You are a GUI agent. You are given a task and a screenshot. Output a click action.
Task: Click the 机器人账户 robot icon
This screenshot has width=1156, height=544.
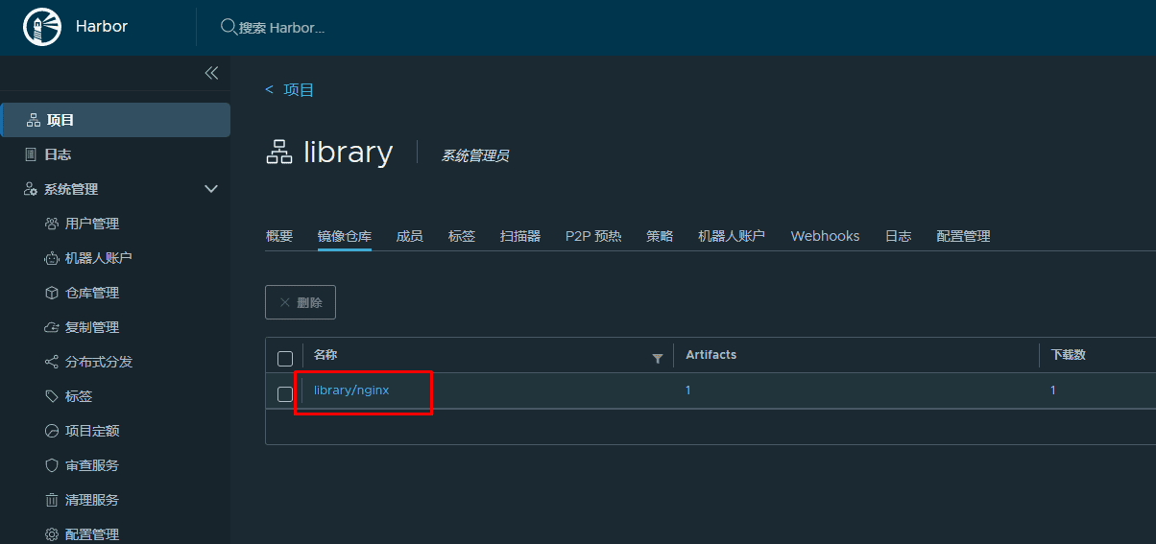[52, 258]
